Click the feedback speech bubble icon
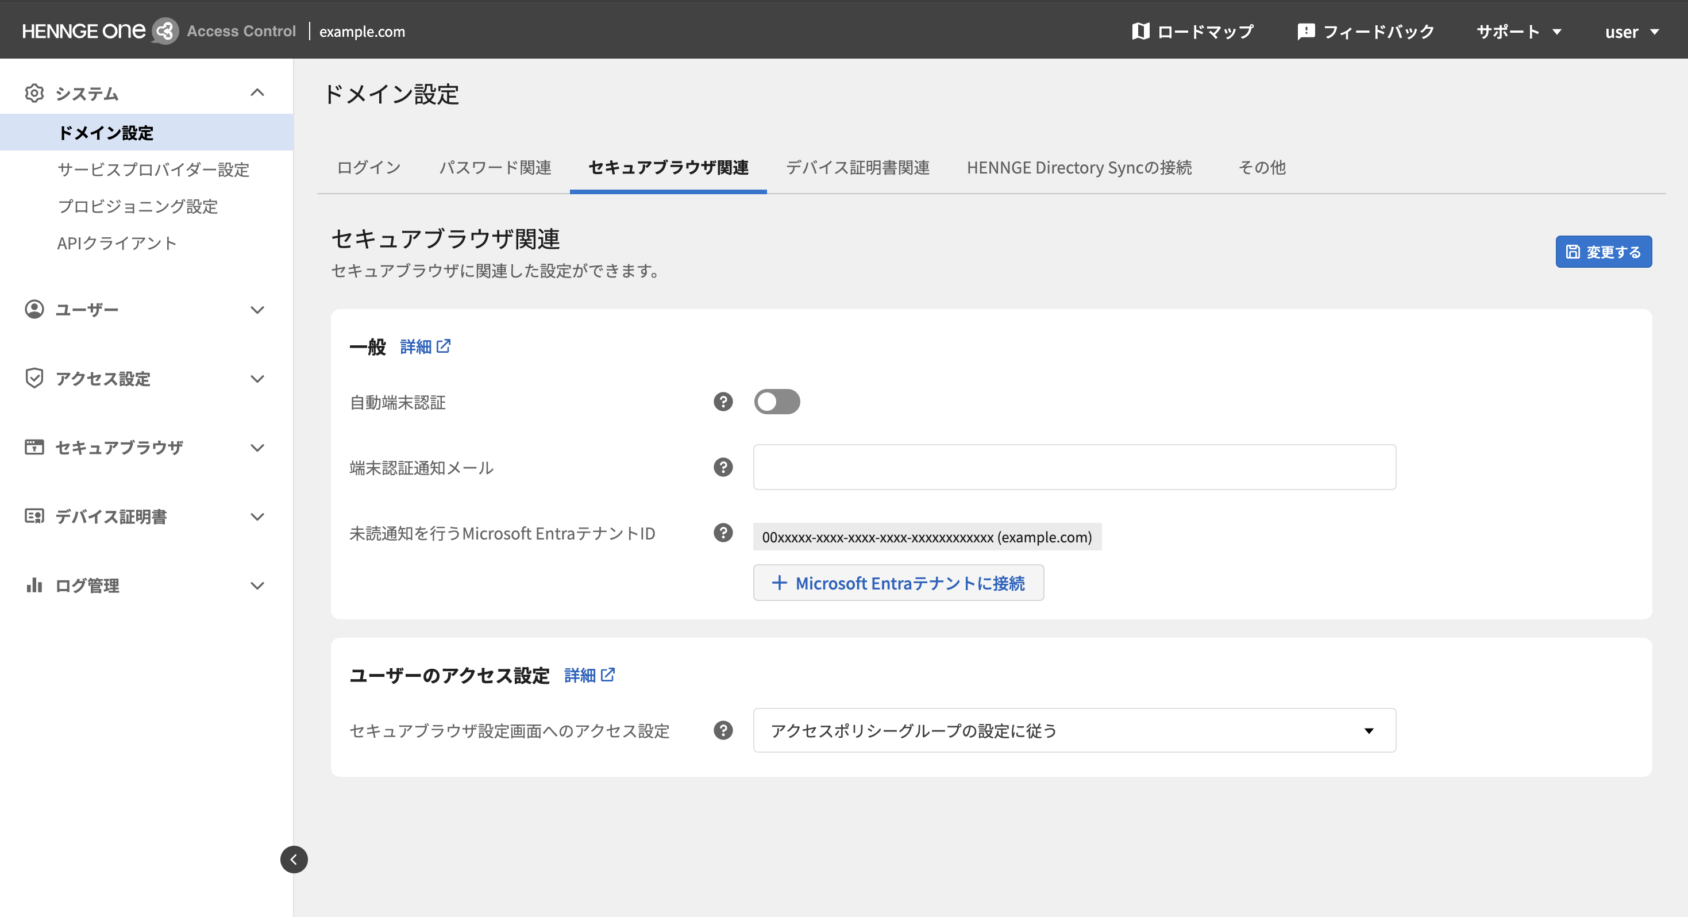This screenshot has width=1688, height=917. tap(1306, 31)
